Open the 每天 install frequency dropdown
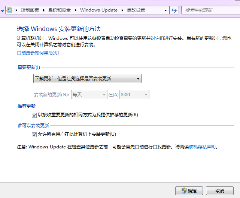Viewport: 240px width, 198px height. click(89, 95)
